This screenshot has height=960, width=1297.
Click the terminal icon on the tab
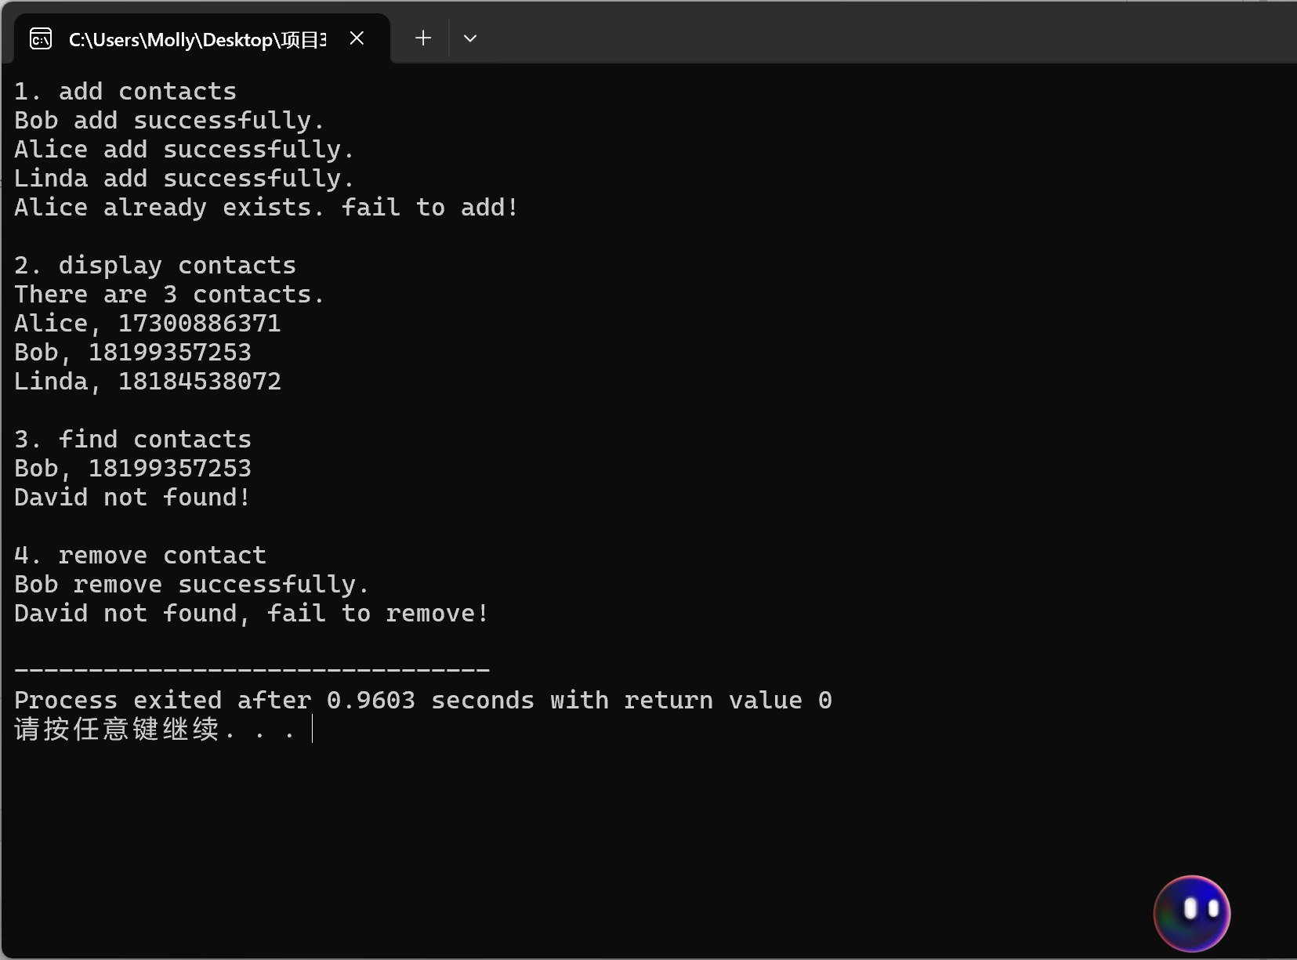point(41,38)
